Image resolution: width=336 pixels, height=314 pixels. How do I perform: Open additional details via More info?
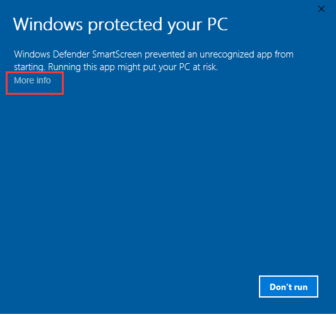pyautogui.click(x=32, y=81)
